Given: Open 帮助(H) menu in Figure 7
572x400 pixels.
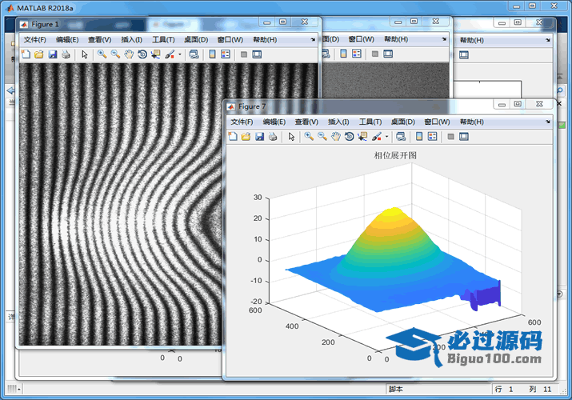Looking at the screenshot, I should [x=472, y=122].
